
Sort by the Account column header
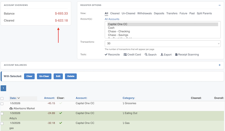point(81,98)
